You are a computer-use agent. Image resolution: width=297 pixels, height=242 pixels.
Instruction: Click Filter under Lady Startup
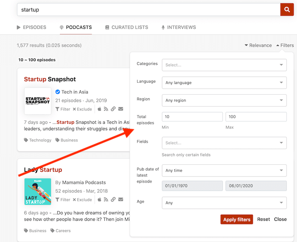63,200
